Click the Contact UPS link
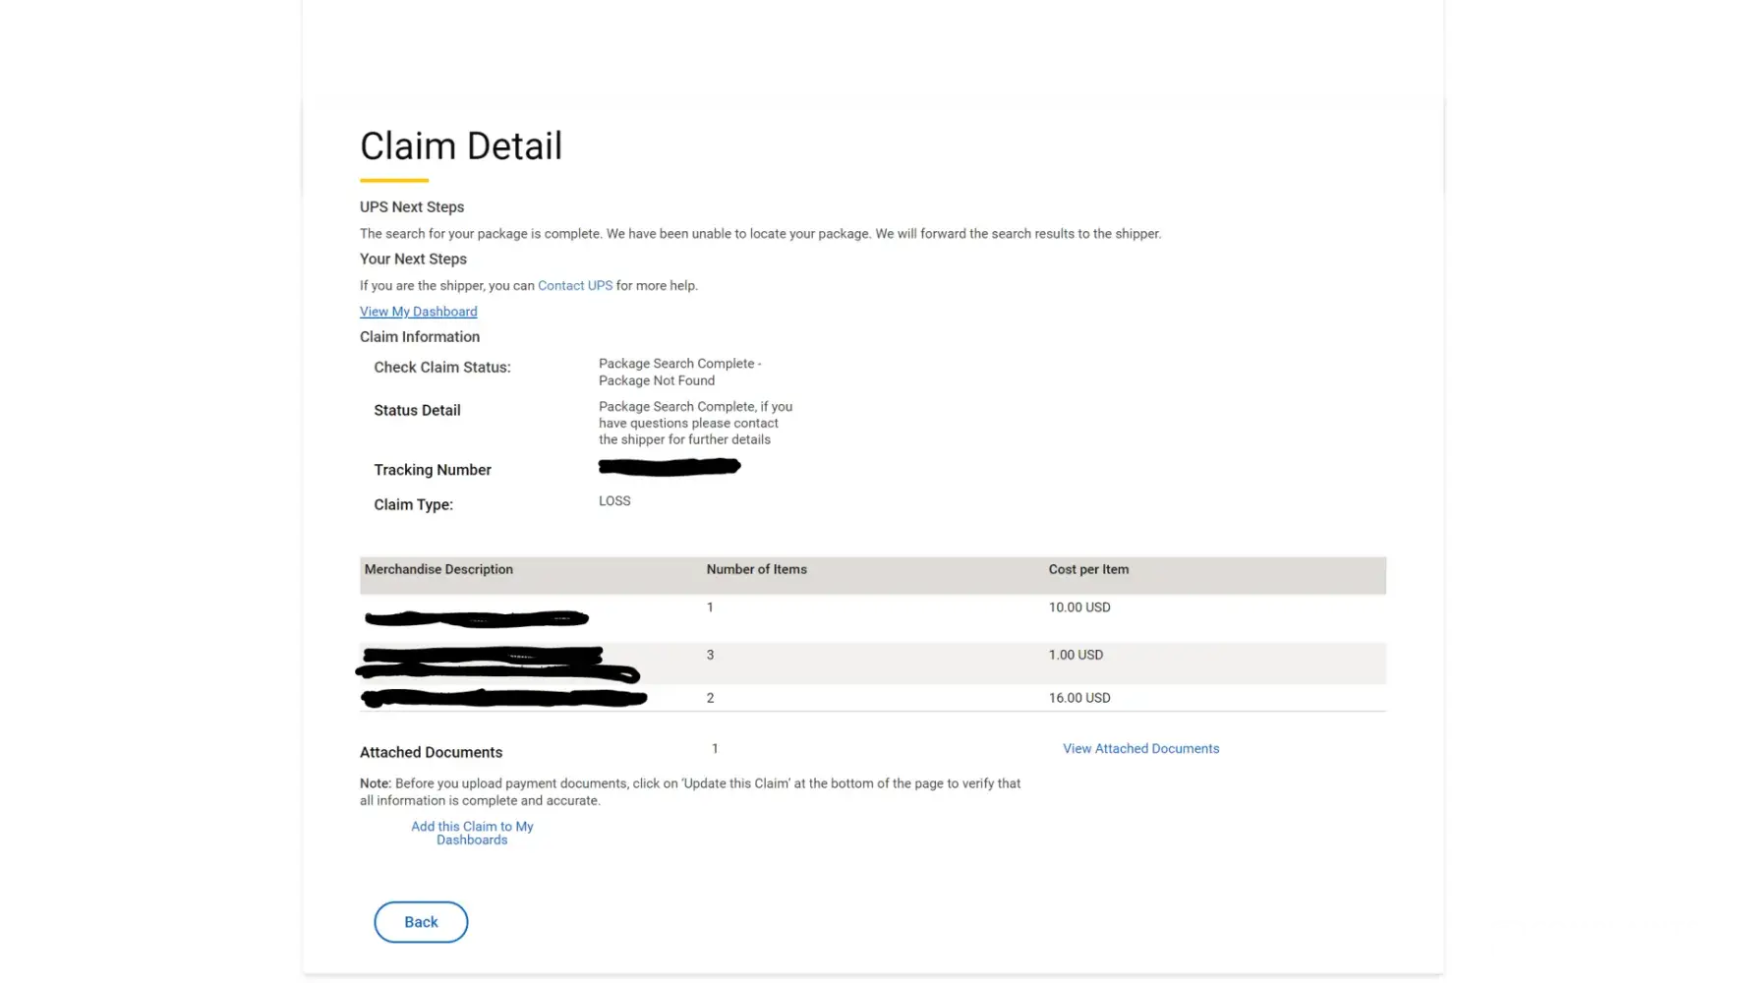 pos(575,286)
